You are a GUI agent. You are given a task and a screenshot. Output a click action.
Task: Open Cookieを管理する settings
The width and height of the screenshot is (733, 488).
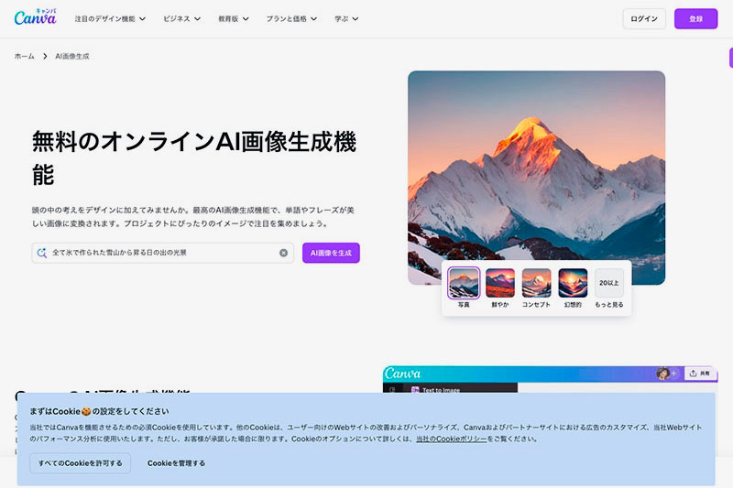pos(176,463)
